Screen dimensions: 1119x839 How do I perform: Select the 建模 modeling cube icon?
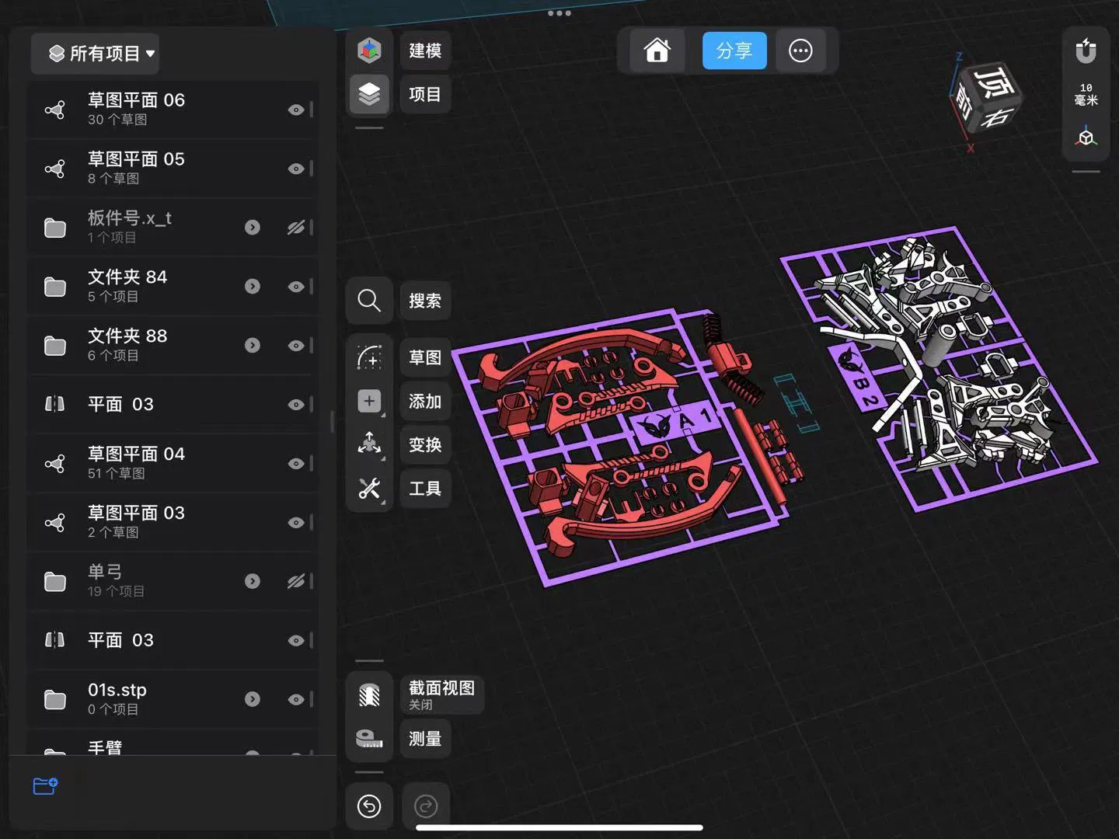[x=369, y=50]
